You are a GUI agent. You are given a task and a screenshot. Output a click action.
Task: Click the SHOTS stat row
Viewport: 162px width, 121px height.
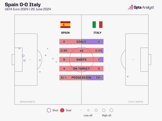click(81, 60)
